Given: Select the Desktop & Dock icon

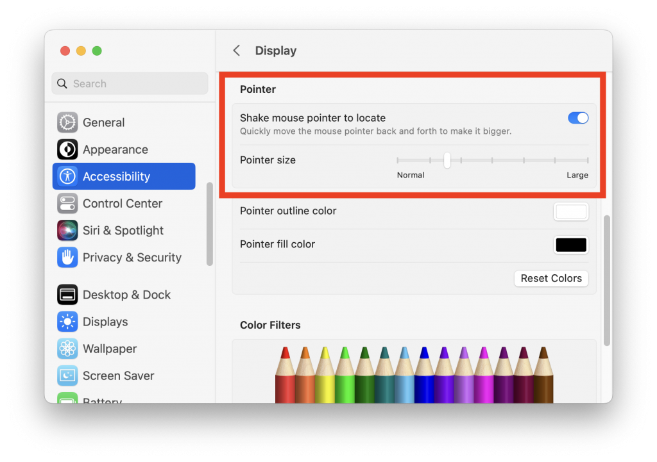Looking at the screenshot, I should [x=67, y=294].
